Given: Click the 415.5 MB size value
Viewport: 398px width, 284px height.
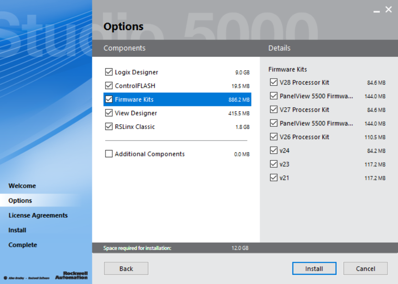Looking at the screenshot, I should click(x=239, y=113).
